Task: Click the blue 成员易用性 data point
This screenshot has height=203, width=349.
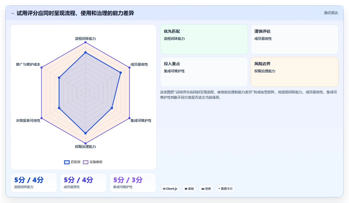Action: click(x=121, y=73)
